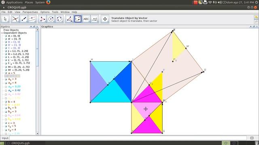Select the L = (1.71, -1.29) entry
Viewport: 259px width, 145px height.
tap(18, 57)
